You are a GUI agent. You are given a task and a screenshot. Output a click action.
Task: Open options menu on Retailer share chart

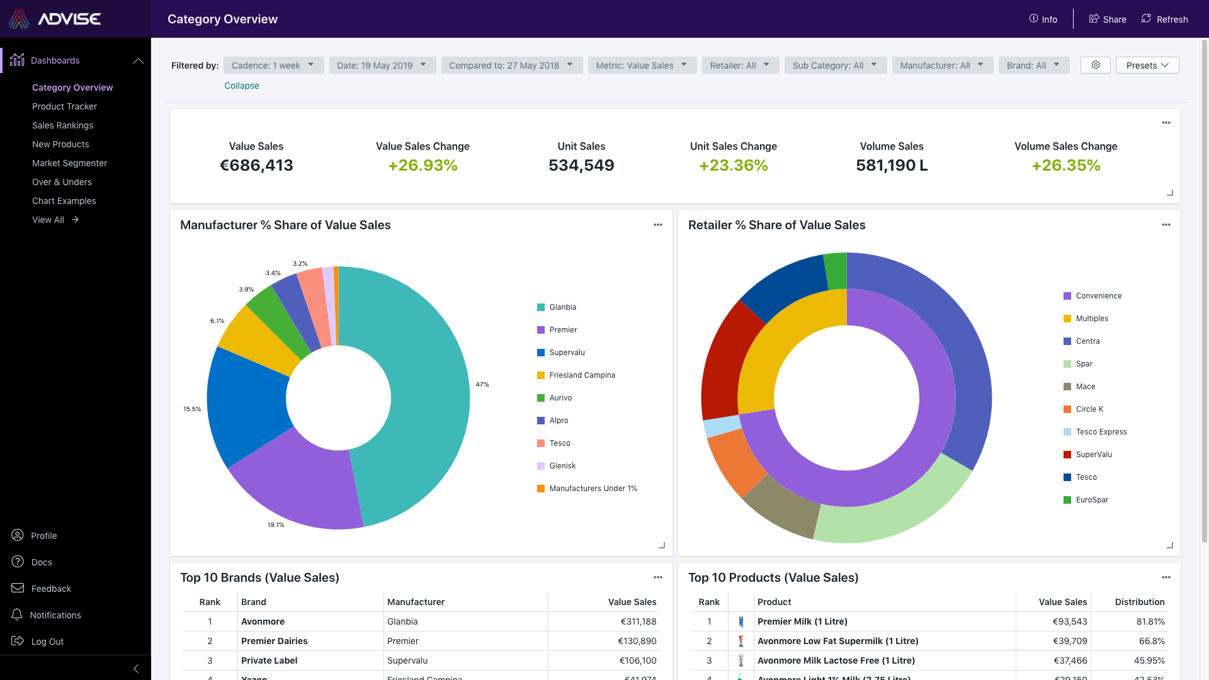1166,225
